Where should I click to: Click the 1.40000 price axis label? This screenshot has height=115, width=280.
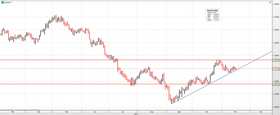(275, 4)
